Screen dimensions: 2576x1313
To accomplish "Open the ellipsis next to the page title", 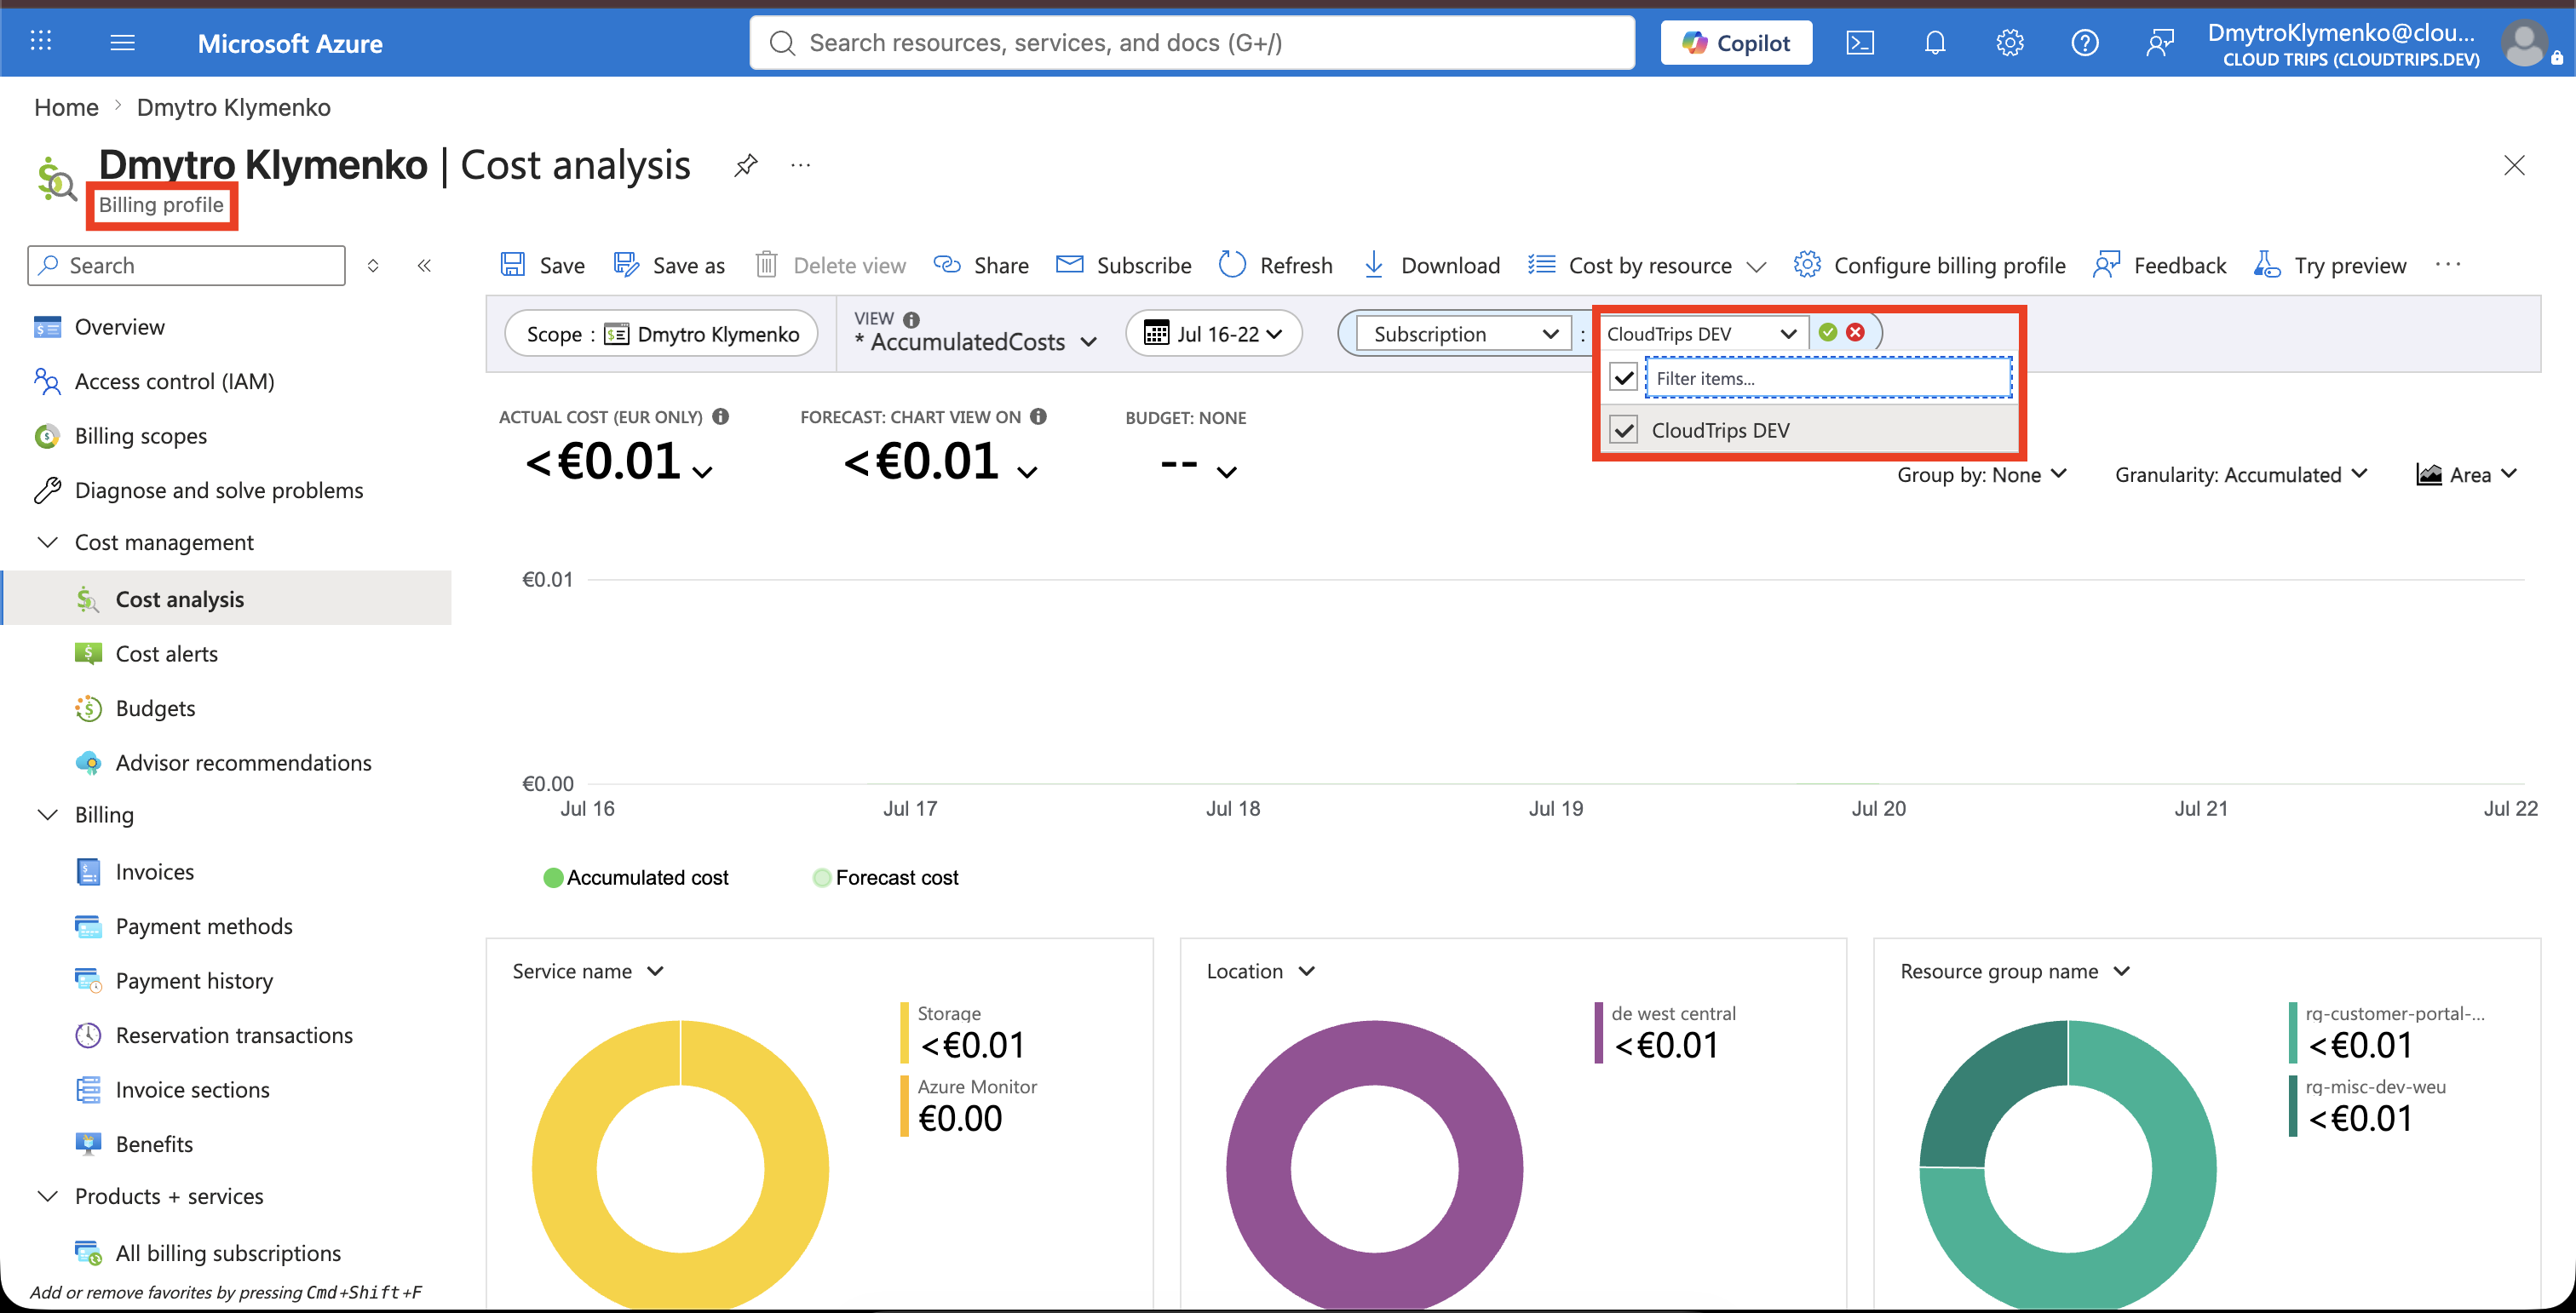I will 801,165.
